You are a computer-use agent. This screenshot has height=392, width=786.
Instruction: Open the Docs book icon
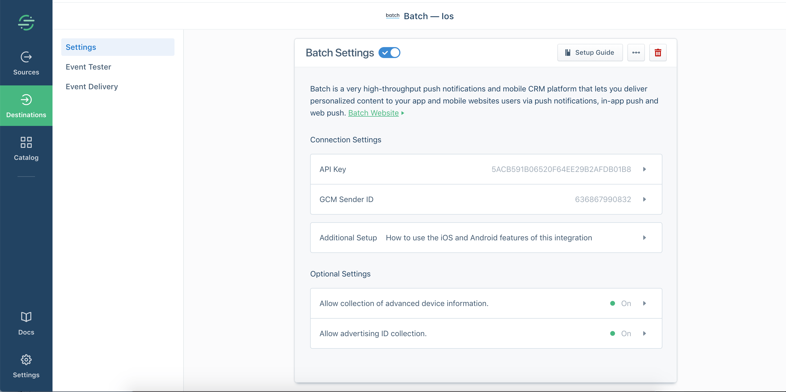tap(26, 317)
